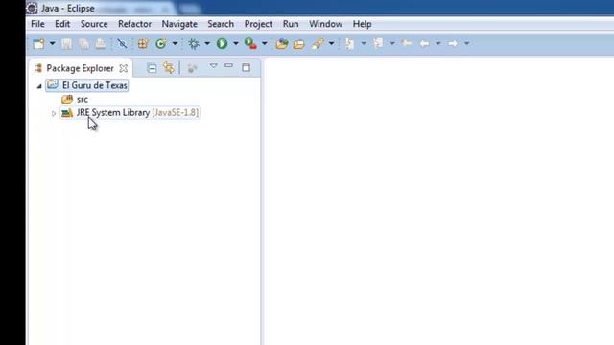The image size is (614, 345).
Task: Click the Run with External Tools icon
Action: pos(250,43)
